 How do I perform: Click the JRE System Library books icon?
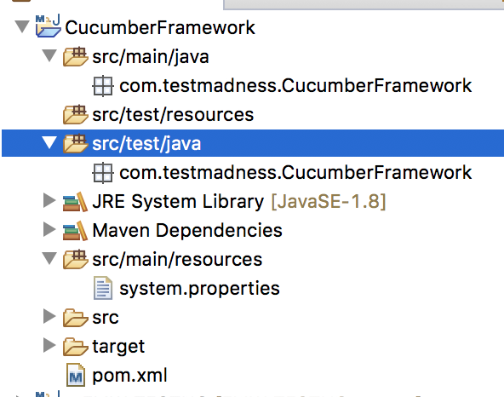[x=75, y=202]
